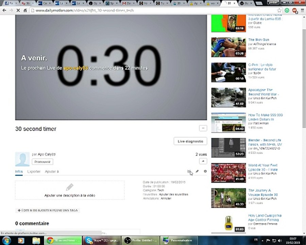
Task: Click The Skin Gun title link
Action: (x=259, y=40)
